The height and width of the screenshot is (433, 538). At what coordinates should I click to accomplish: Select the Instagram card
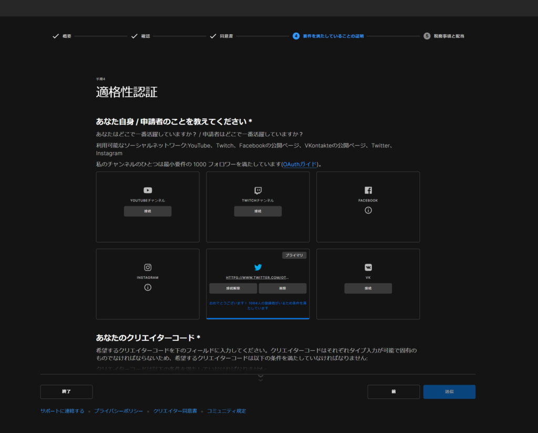148,284
